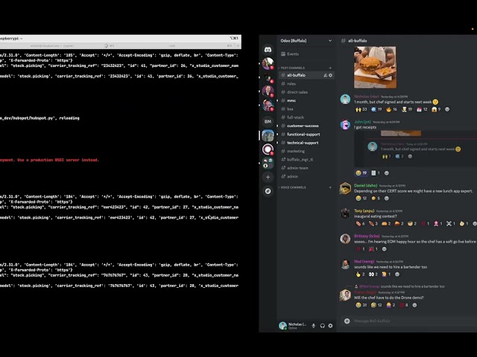Toggle joy reaction with 12 on Daniel's message
The image size is (477, 357).
[x=361, y=199]
